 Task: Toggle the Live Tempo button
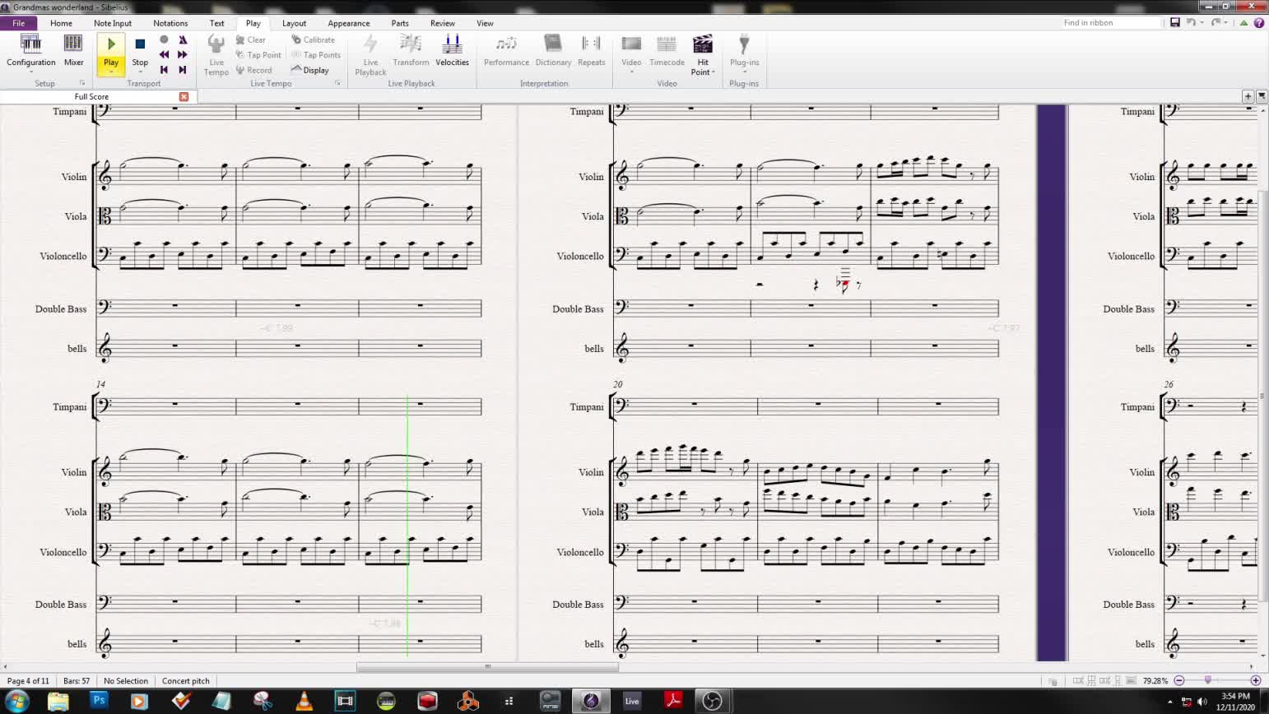click(x=216, y=54)
